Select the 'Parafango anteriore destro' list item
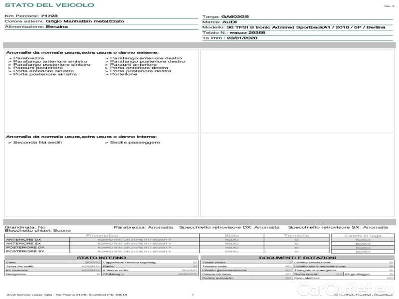Viewport: 399px width, 299px height. click(x=146, y=58)
